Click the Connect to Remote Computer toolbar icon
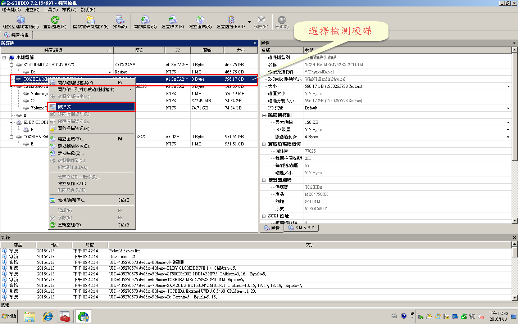Image resolution: width=518 pixels, height=324 pixels. pos(21,20)
